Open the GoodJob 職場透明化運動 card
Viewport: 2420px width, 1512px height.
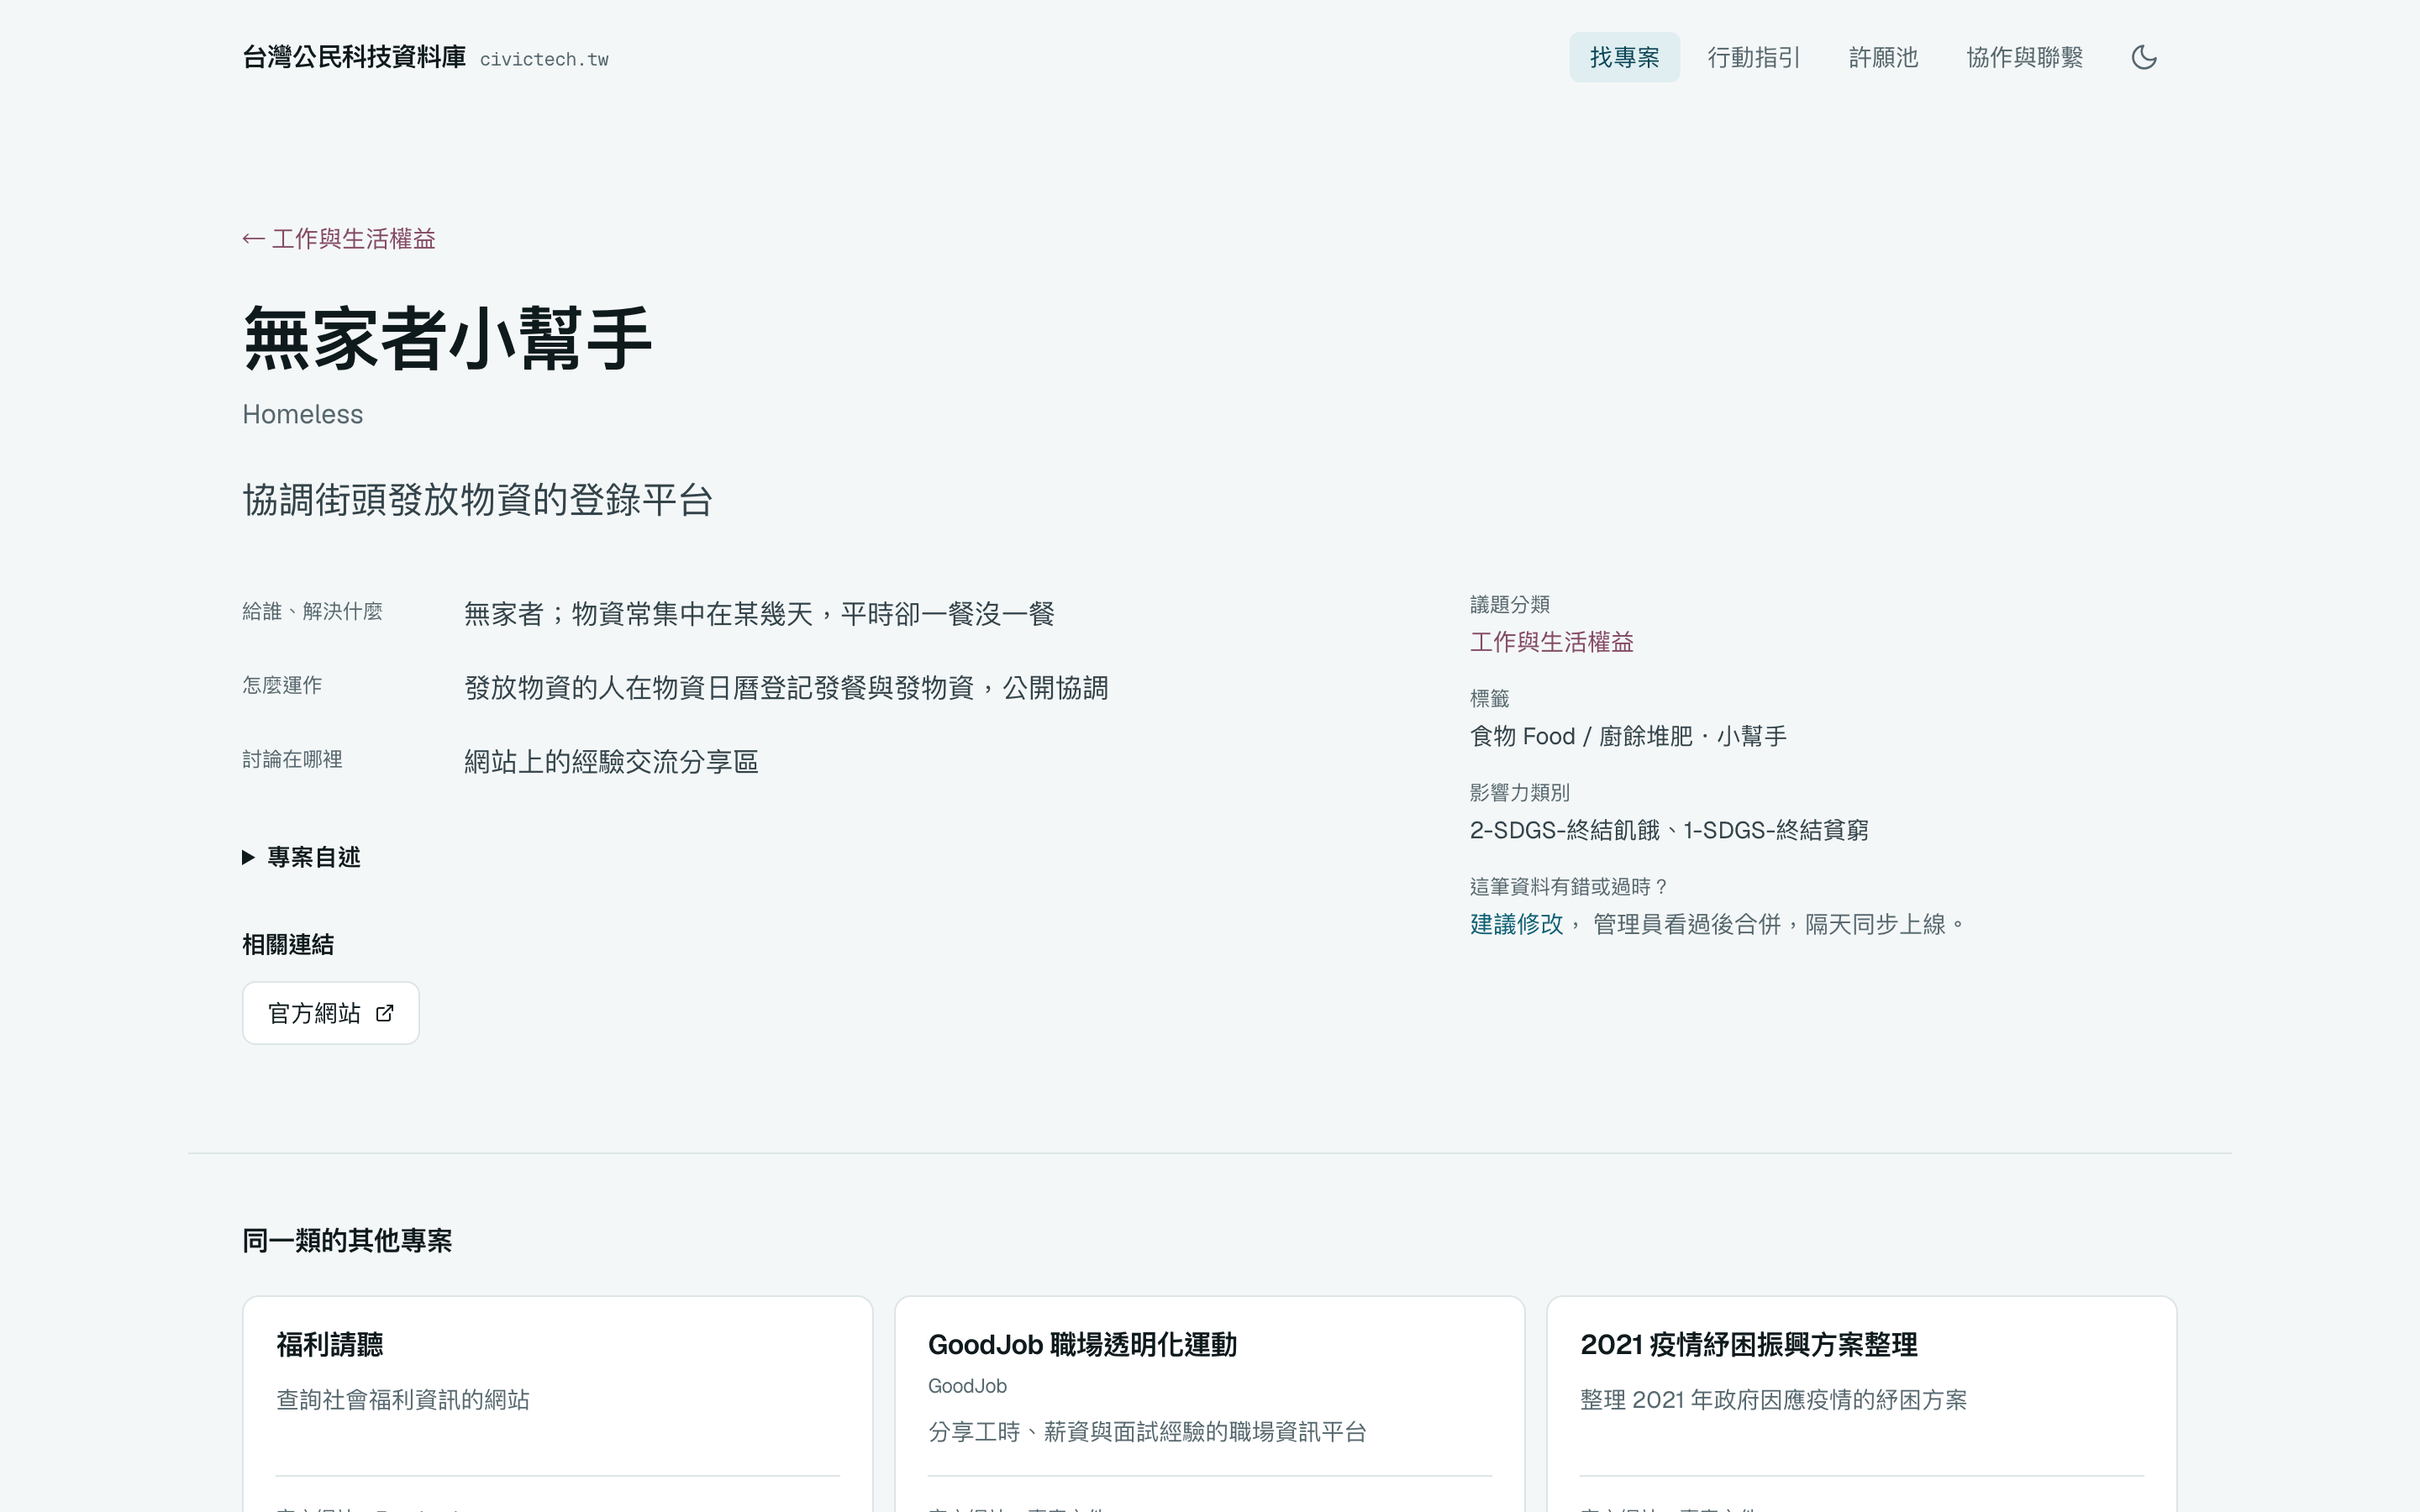click(x=1209, y=1404)
